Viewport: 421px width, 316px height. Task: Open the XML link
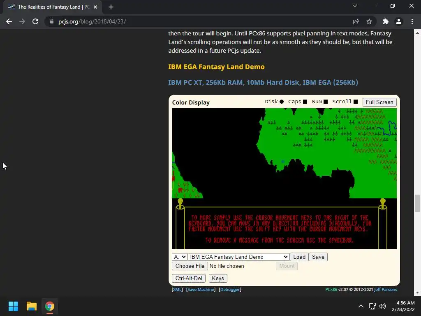[x=177, y=289]
